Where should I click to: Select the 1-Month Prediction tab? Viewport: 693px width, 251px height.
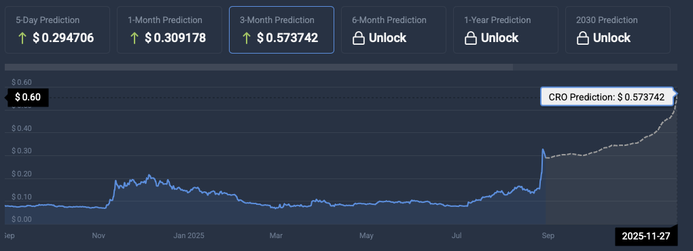[169, 30]
